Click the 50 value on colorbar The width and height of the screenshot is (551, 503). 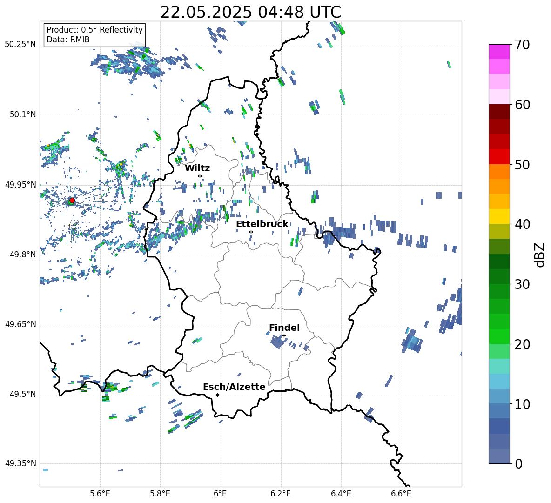(523, 165)
